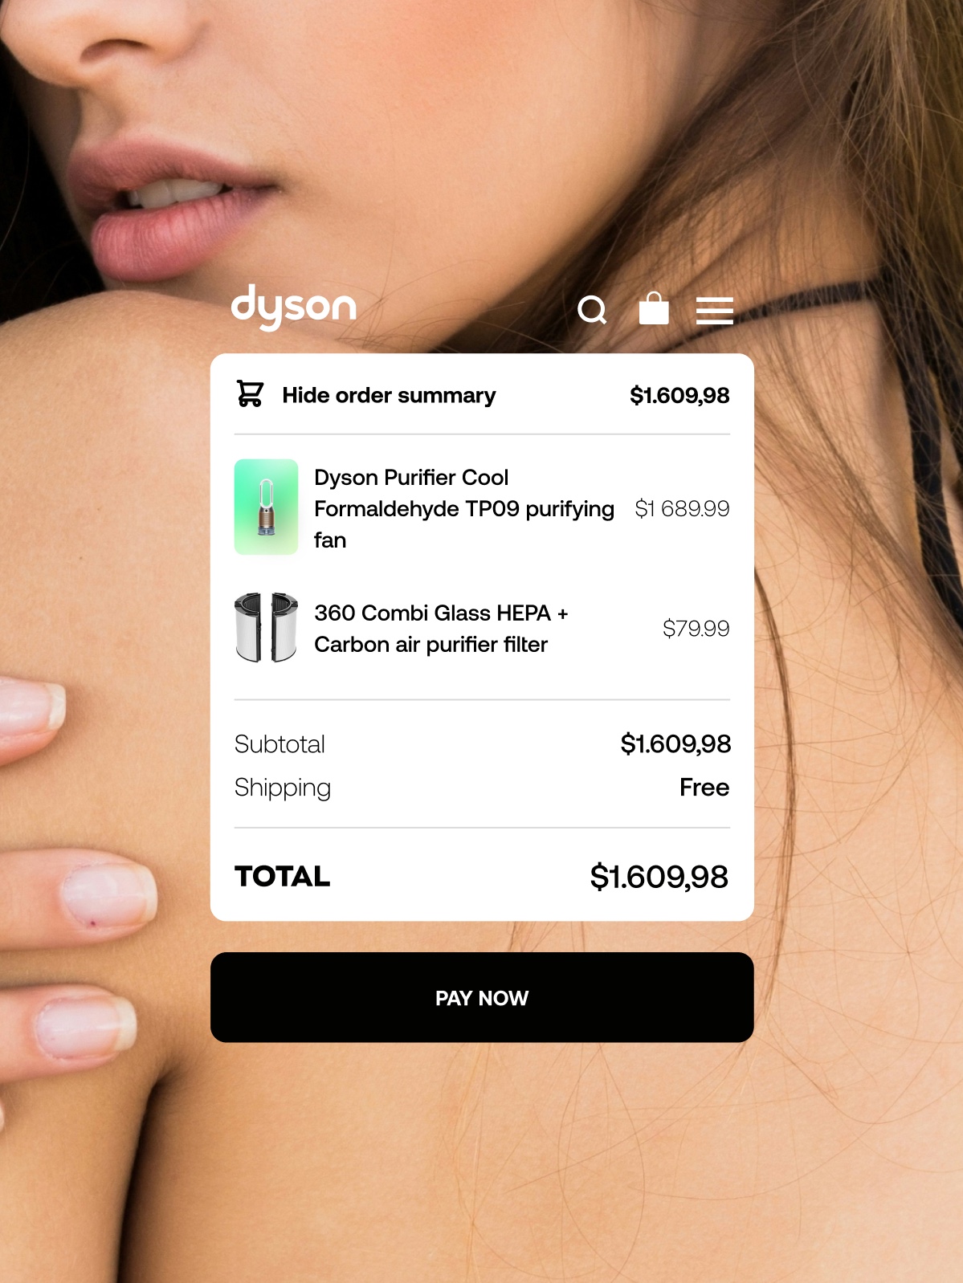Viewport: 963px width, 1283px height.
Task: Open the hamburger menu
Action: [715, 310]
